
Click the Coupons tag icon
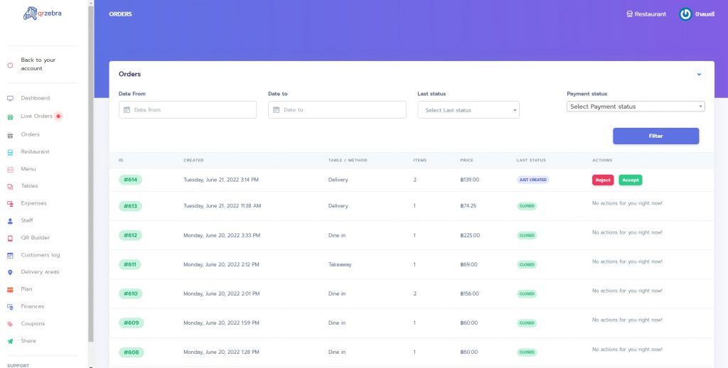click(10, 324)
